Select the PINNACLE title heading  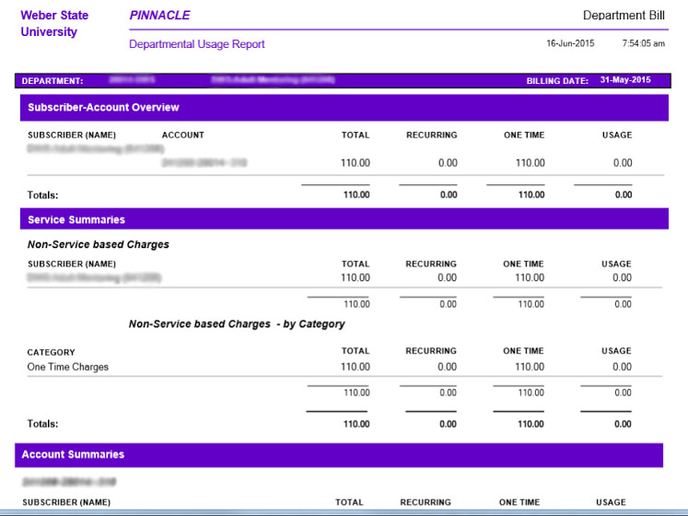(159, 16)
